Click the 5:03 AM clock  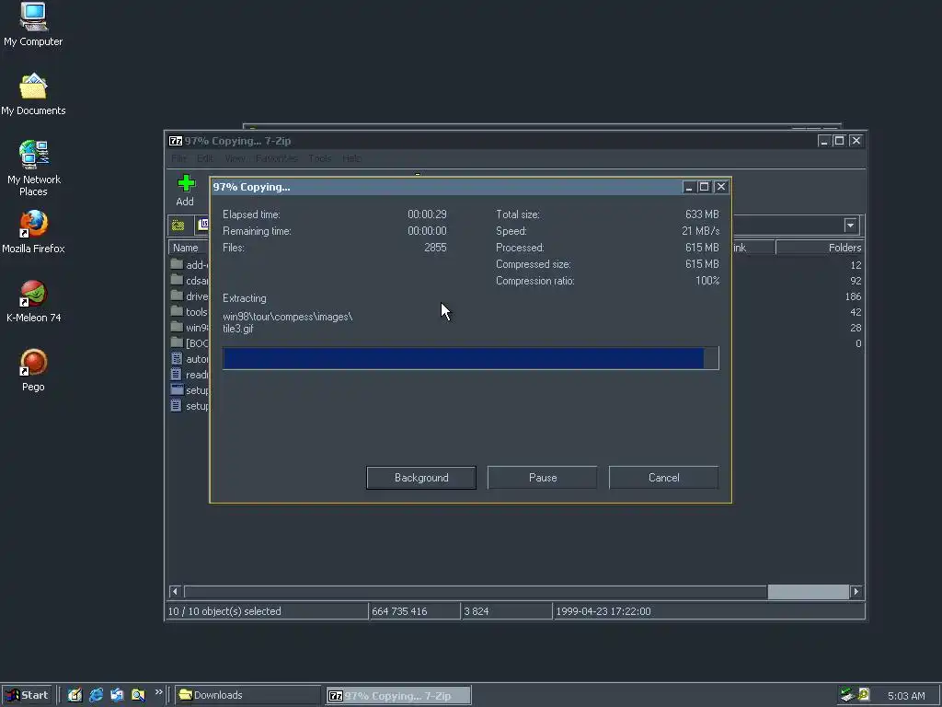click(906, 696)
